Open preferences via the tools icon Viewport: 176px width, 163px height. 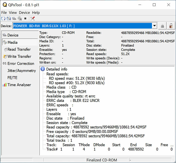(x=32, y=19)
